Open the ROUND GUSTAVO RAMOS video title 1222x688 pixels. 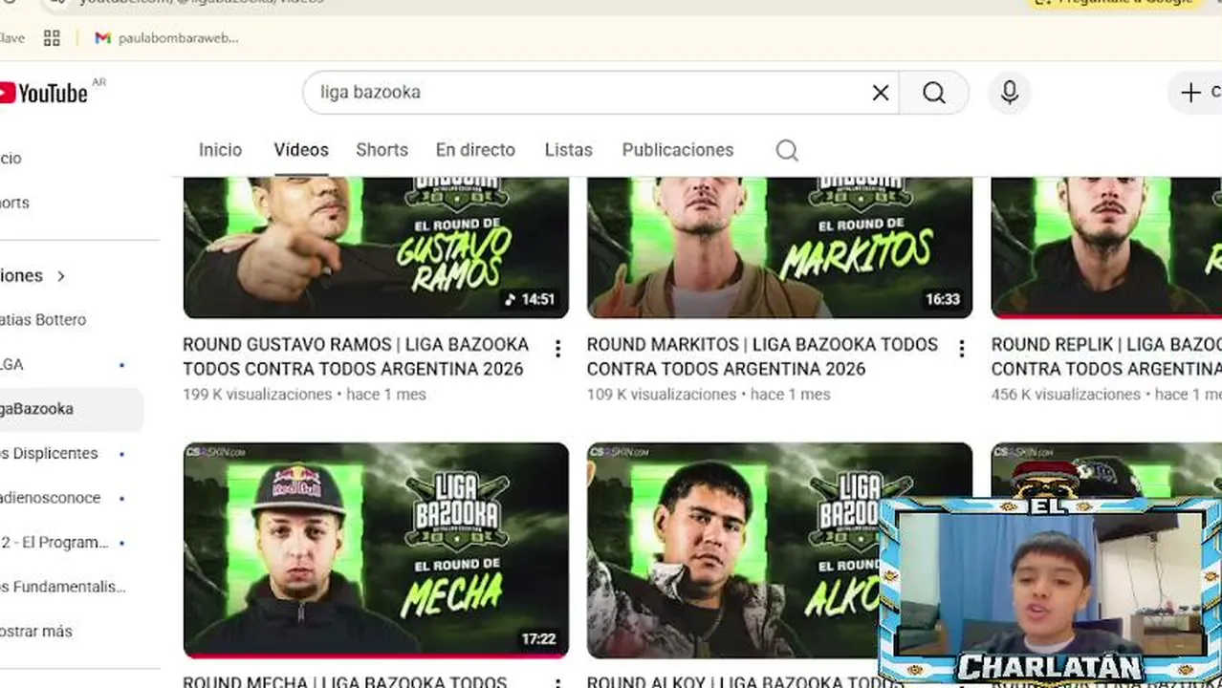(356, 356)
